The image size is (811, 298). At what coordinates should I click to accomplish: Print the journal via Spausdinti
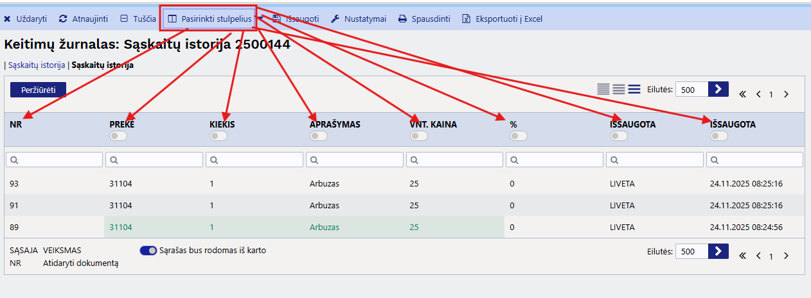424,19
